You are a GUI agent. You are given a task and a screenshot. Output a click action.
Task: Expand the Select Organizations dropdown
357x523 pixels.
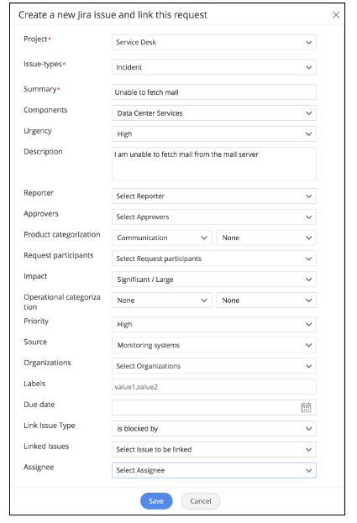coord(214,366)
